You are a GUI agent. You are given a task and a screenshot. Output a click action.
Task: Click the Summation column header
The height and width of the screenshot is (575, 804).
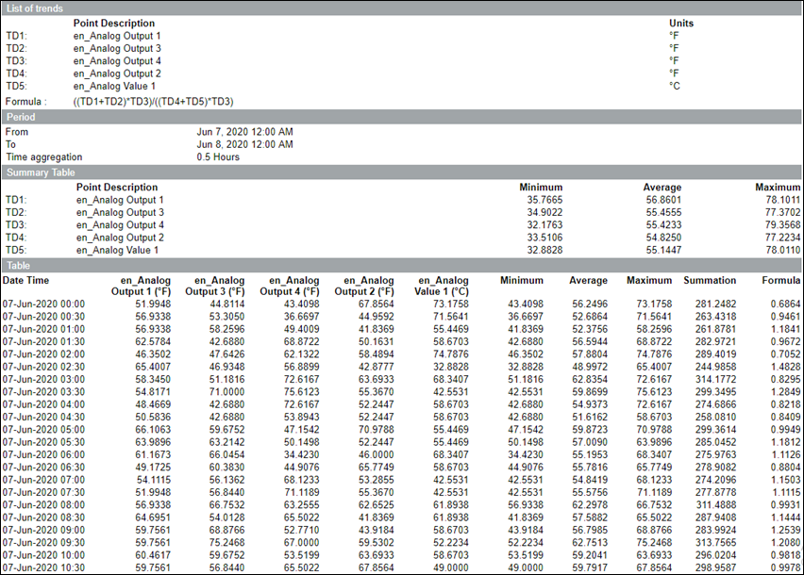710,281
